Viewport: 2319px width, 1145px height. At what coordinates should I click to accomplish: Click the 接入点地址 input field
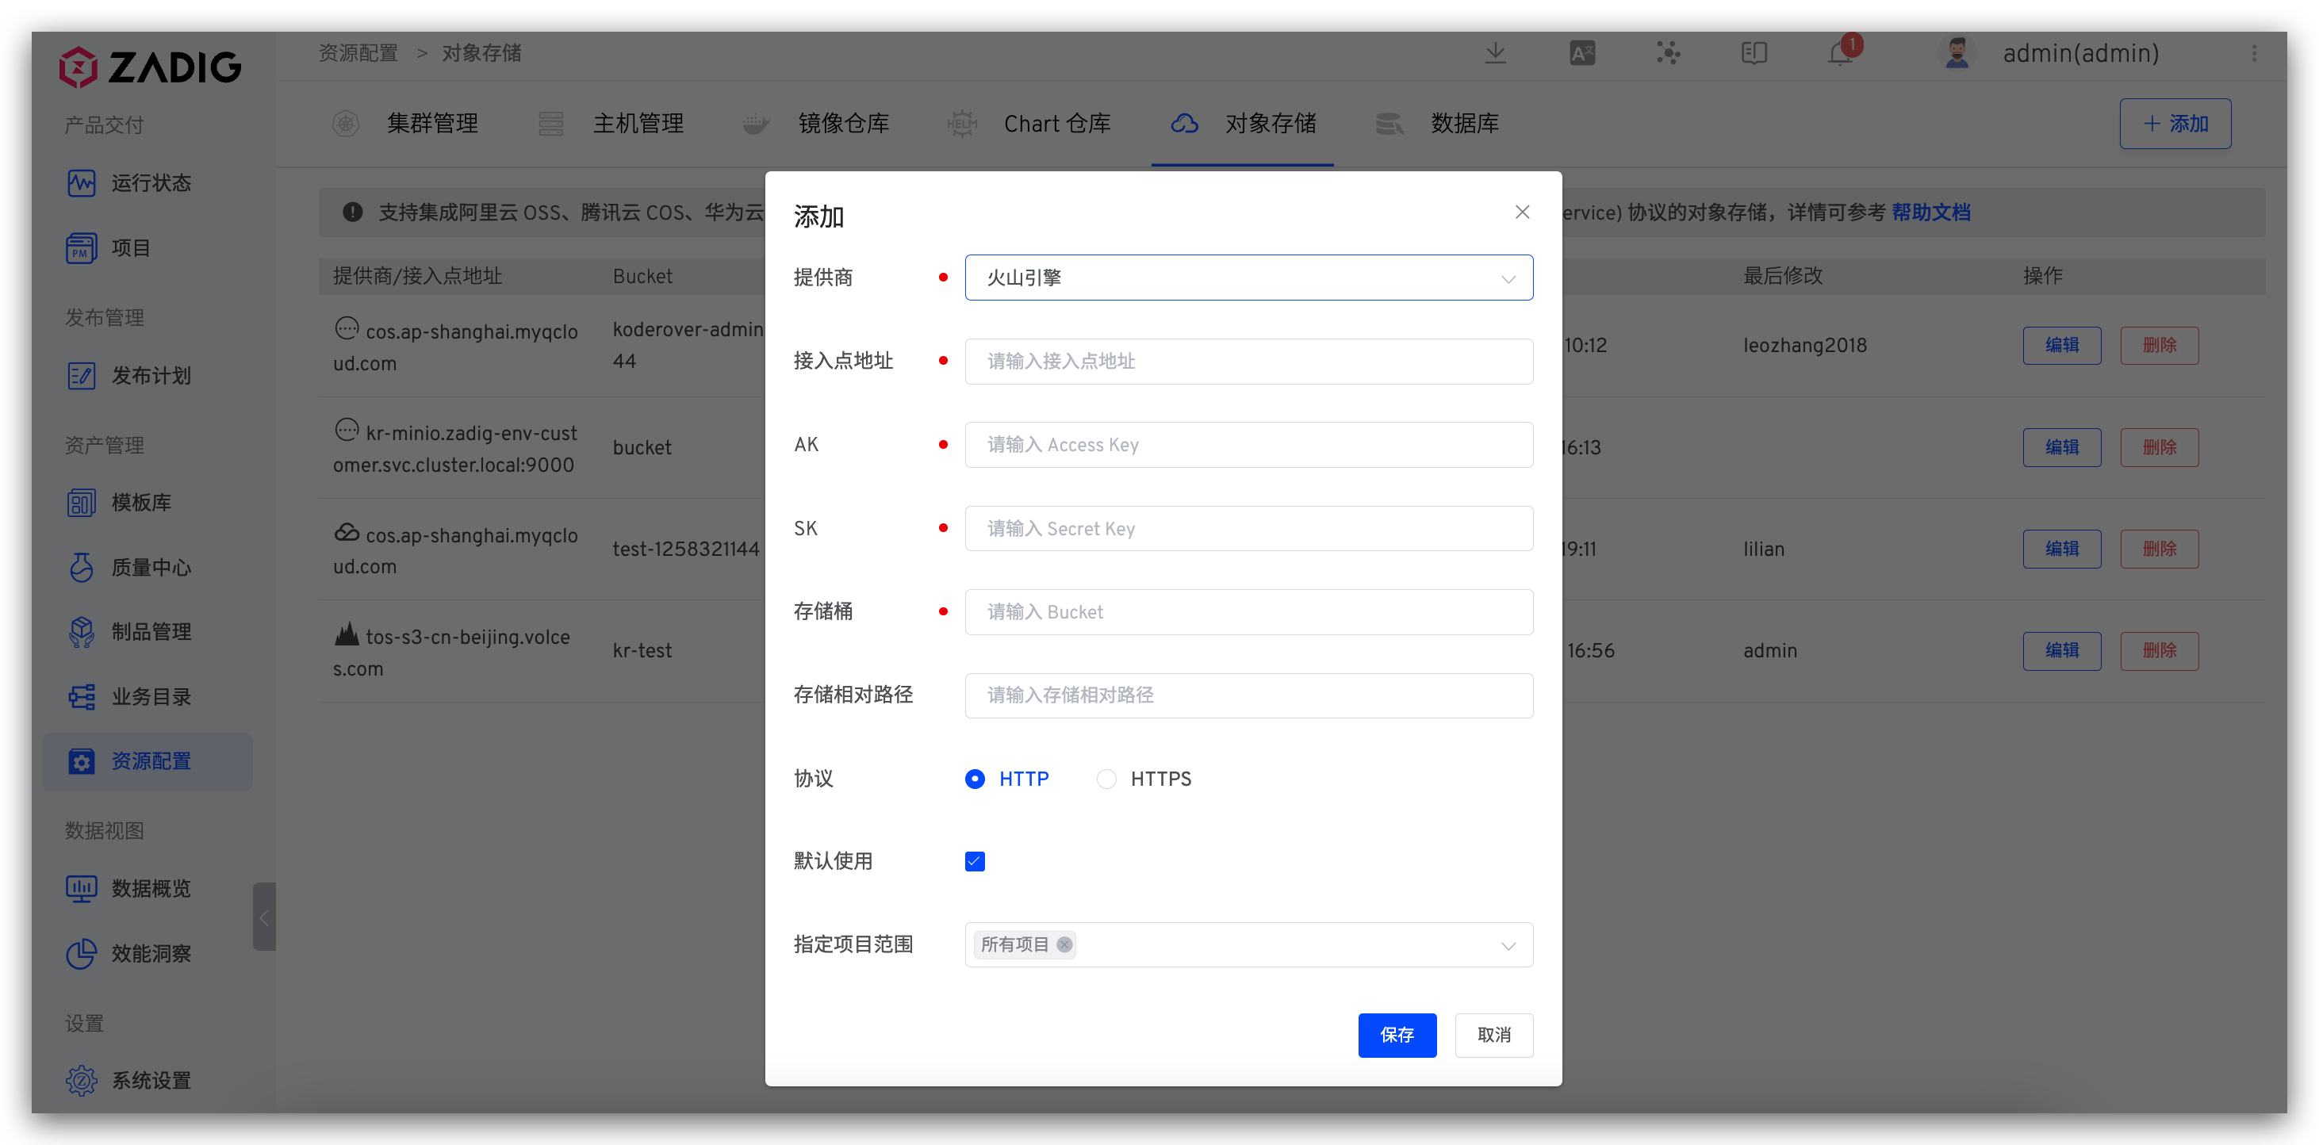pyautogui.click(x=1248, y=361)
